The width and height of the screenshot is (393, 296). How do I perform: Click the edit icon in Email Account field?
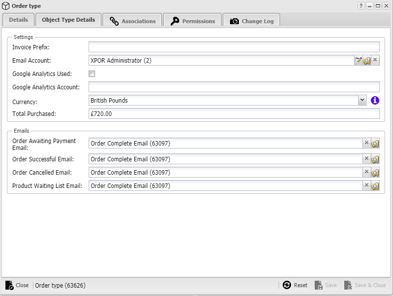point(359,61)
